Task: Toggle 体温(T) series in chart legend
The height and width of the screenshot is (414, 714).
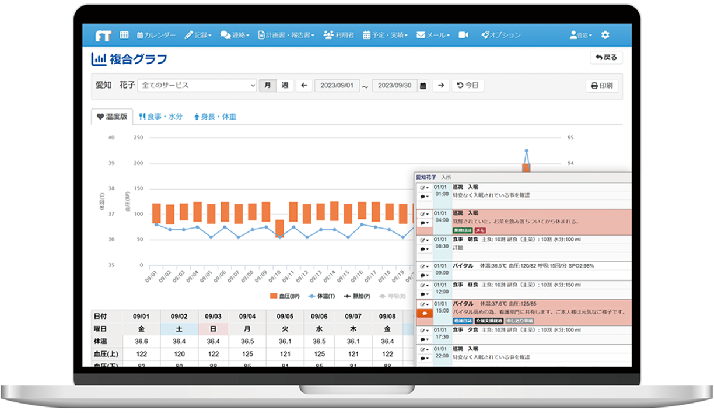Action: [x=321, y=296]
